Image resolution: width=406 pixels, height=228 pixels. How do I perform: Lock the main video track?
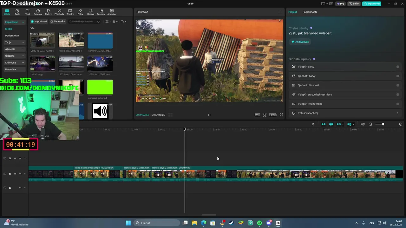point(10,174)
